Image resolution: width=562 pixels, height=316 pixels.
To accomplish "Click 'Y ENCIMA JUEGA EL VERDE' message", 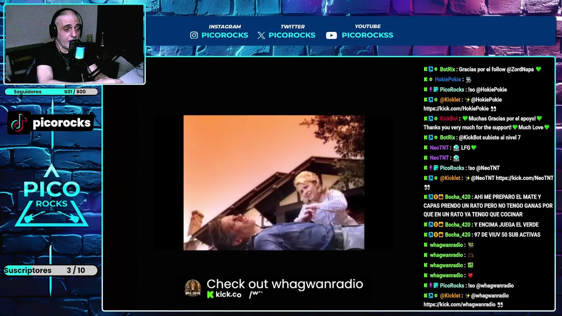I will point(506,225).
